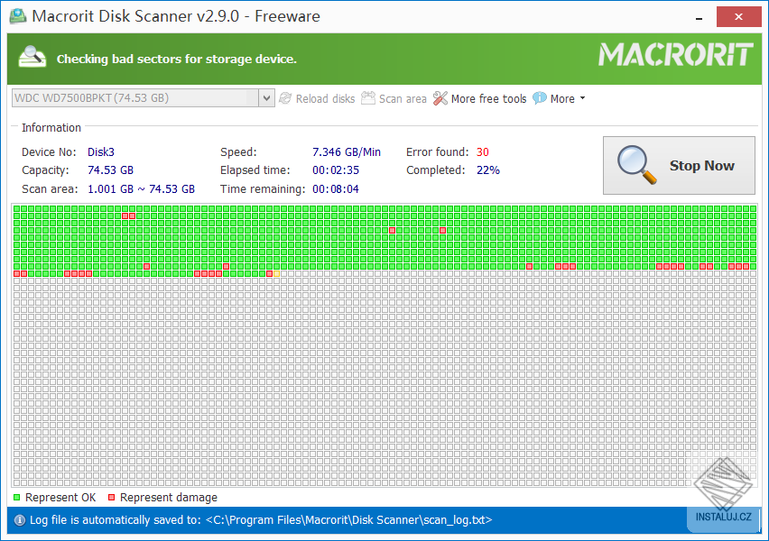Click the yellow currently scanning block
Viewport: 769px width, 541px height.
click(x=276, y=273)
